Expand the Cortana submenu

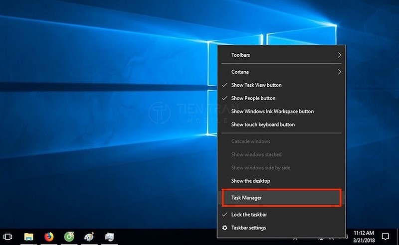(240, 72)
